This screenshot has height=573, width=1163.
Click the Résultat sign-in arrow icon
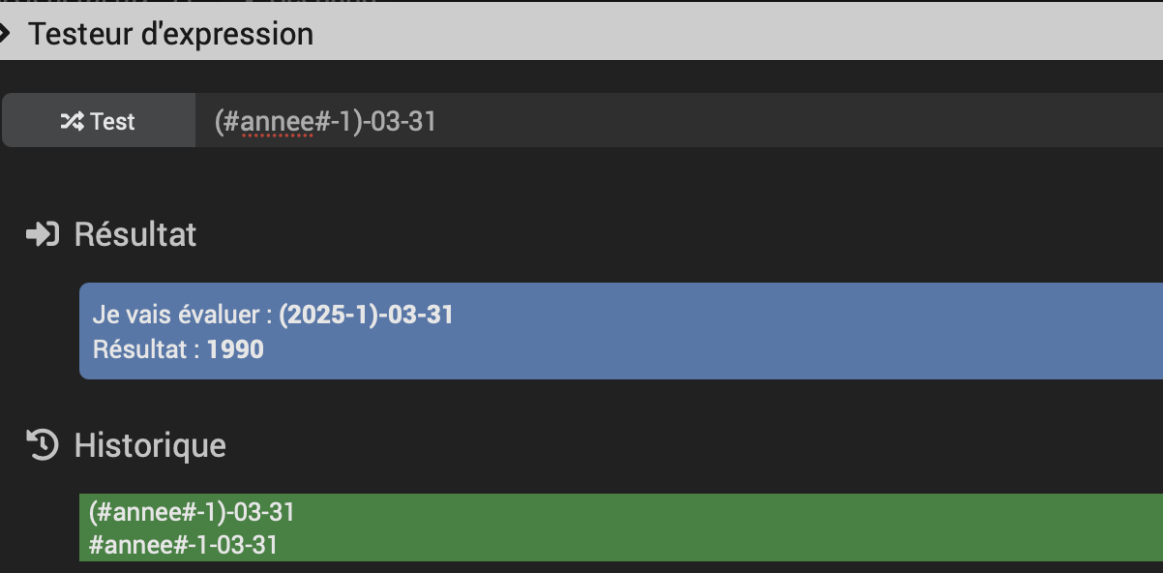click(43, 234)
